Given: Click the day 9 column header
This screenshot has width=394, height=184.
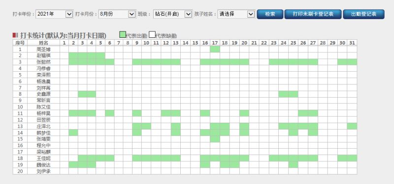Looking at the screenshot, I should (x=137, y=43).
